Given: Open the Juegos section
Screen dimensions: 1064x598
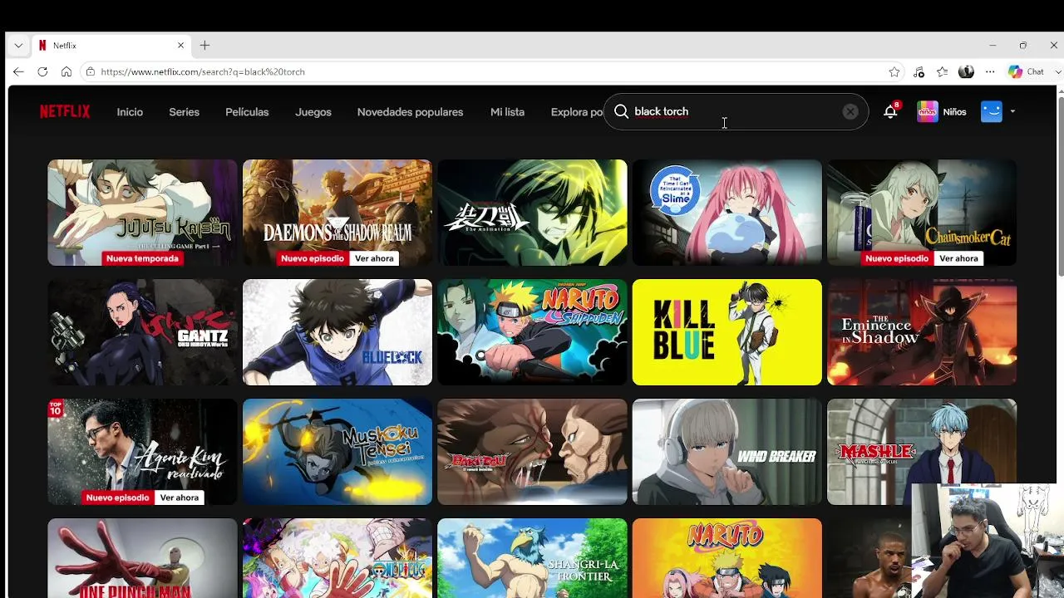Looking at the screenshot, I should coord(313,112).
